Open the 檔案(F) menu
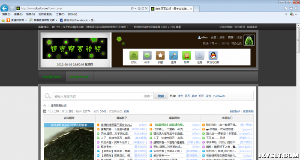This screenshot has width=300, height=160. [6, 14]
